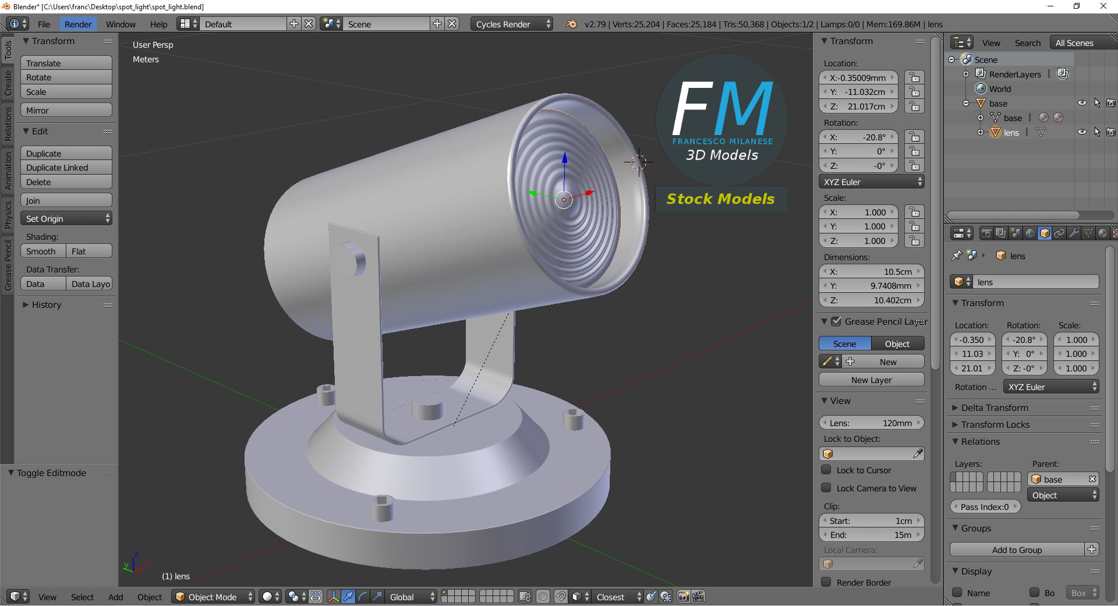Click the info editor type icon
This screenshot has width=1118, height=606.
(x=17, y=24)
